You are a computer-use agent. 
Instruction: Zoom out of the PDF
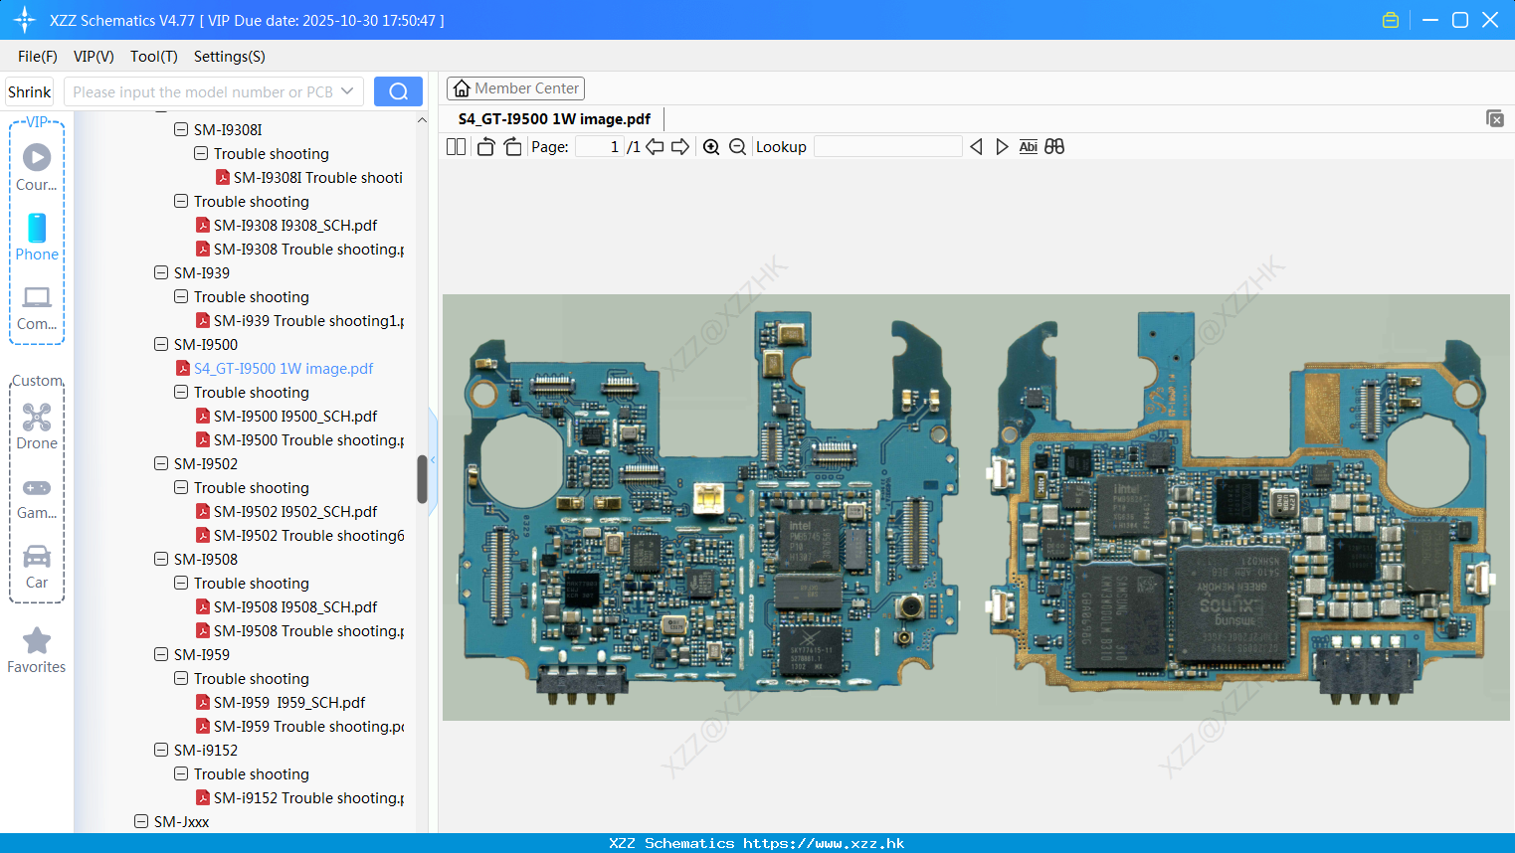(x=737, y=146)
